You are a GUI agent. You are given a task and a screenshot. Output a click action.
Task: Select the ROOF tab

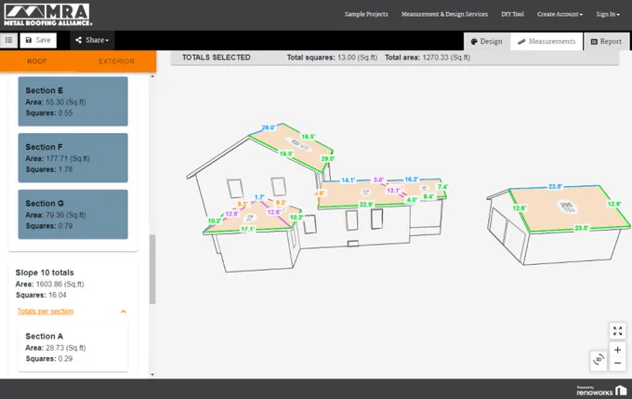click(36, 61)
